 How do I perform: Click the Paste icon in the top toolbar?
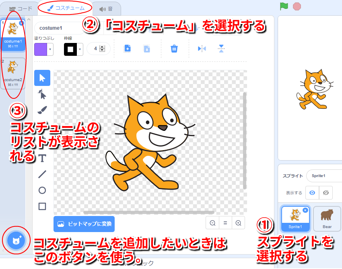147,49
